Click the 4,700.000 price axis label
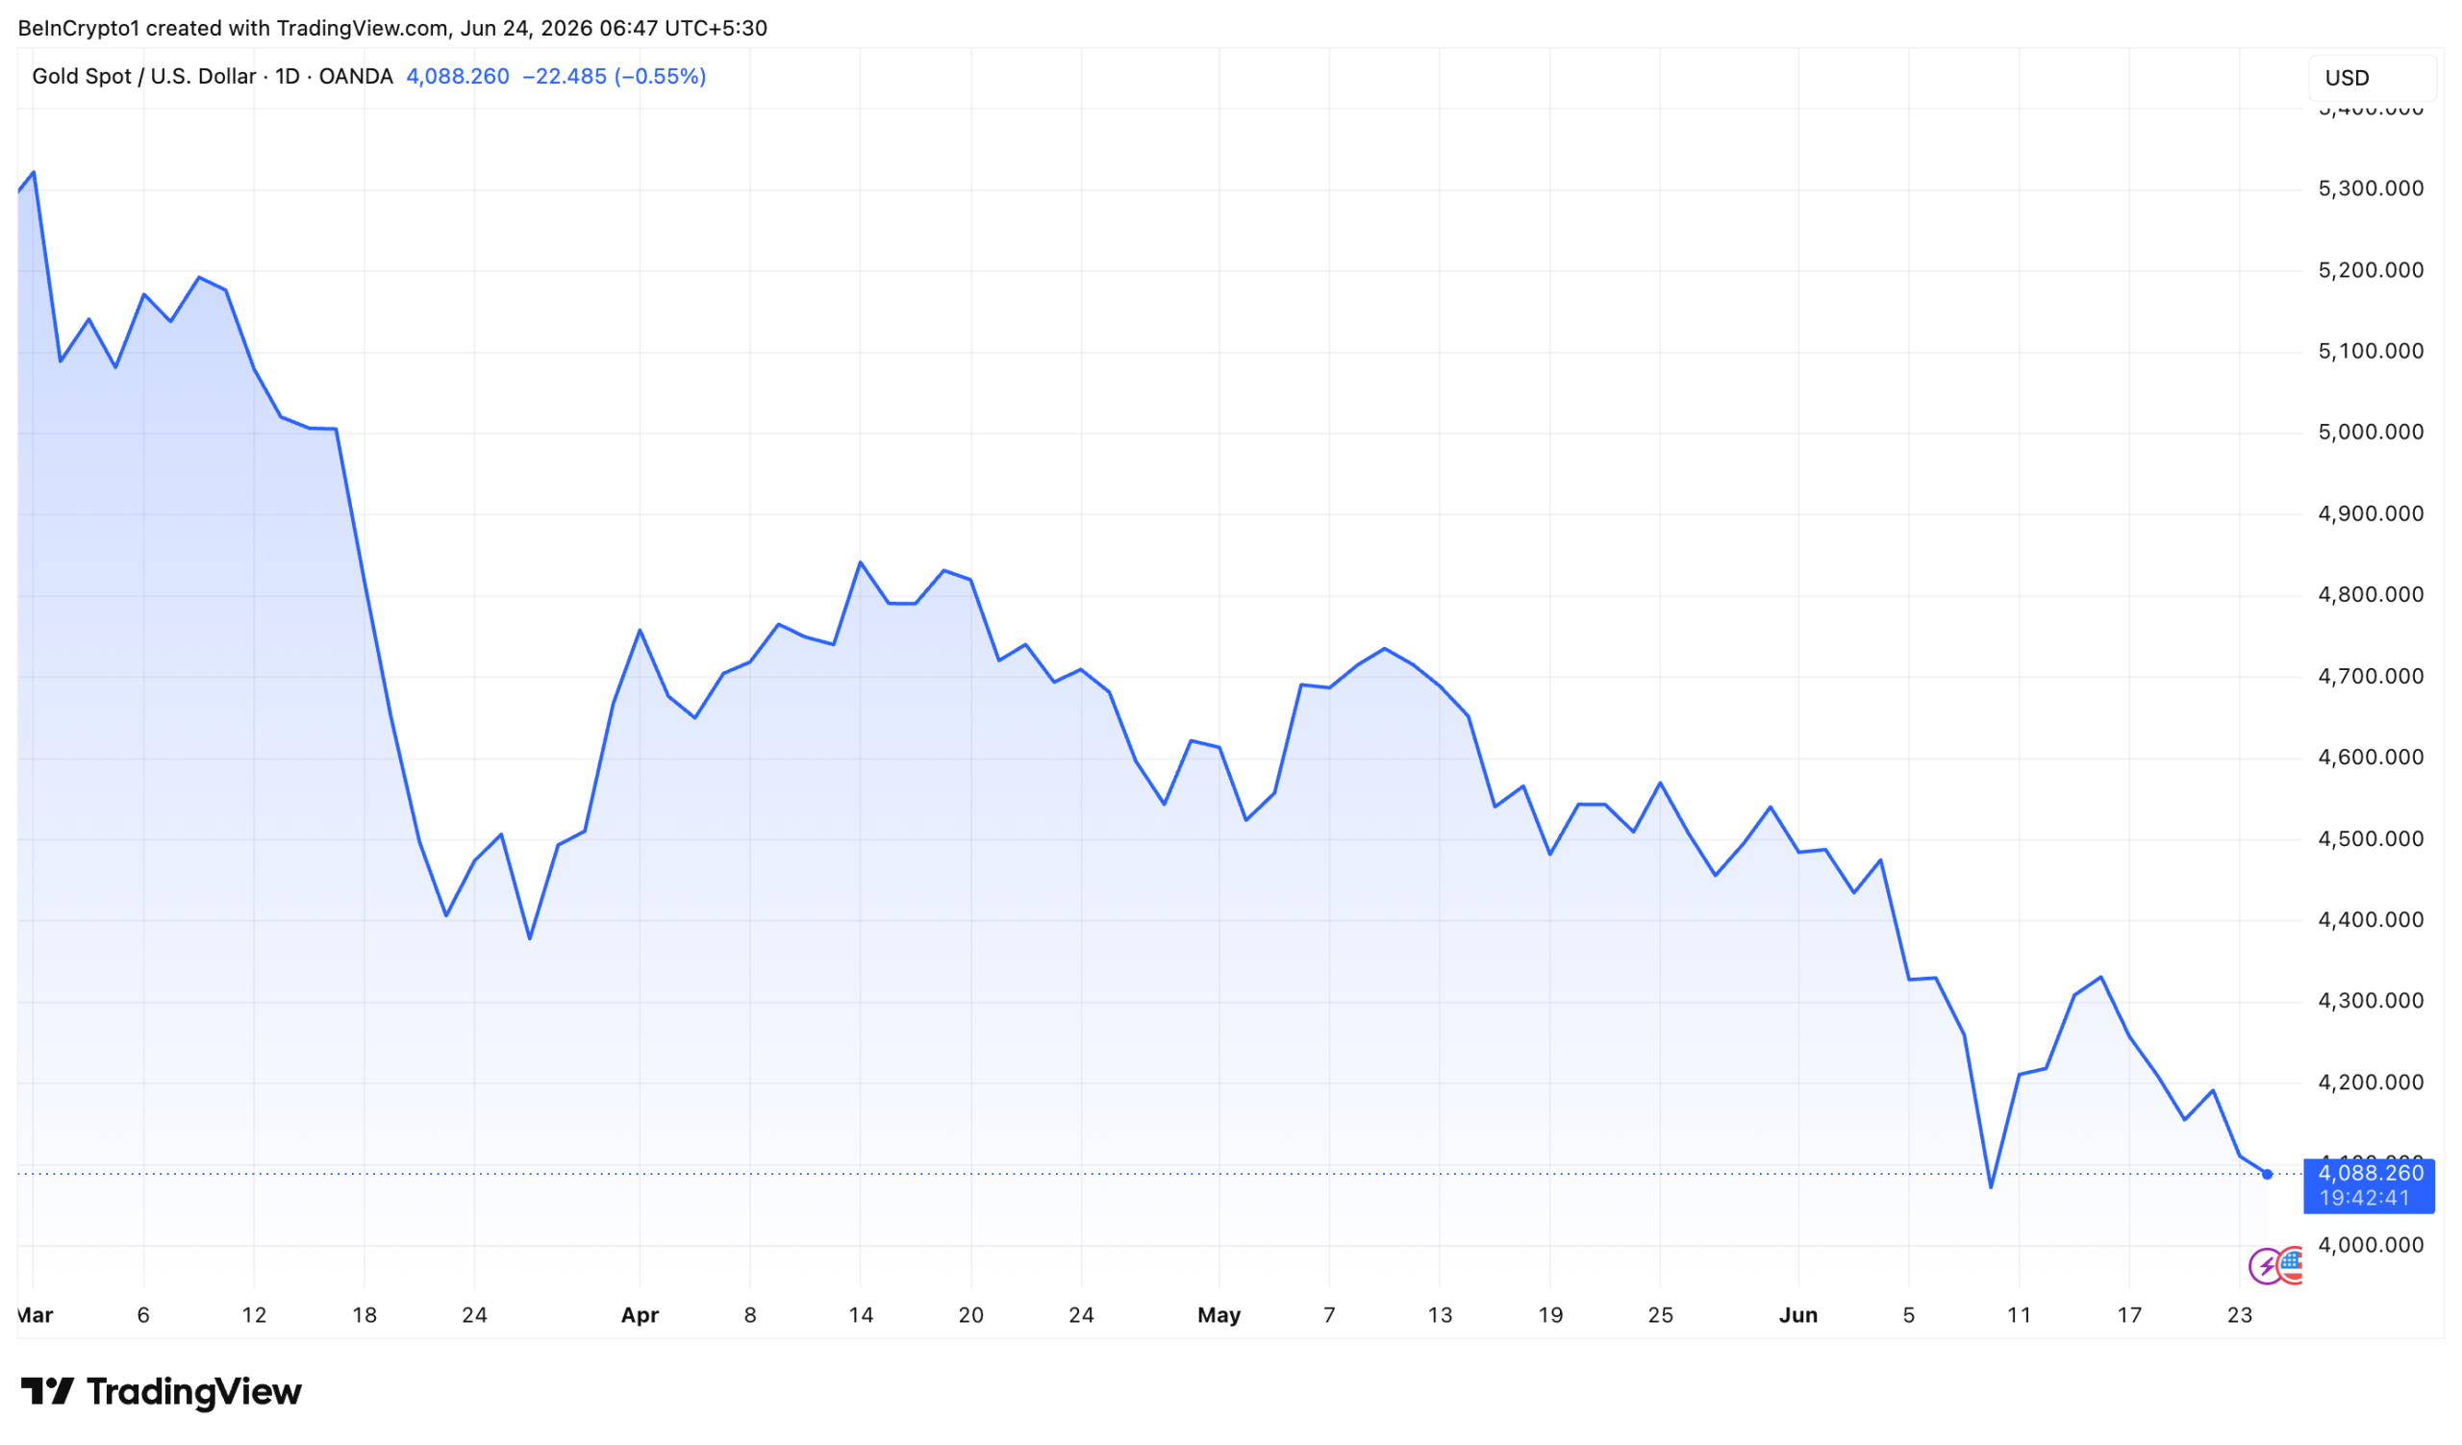Viewport: 2462px width, 1445px height. 2372,677
